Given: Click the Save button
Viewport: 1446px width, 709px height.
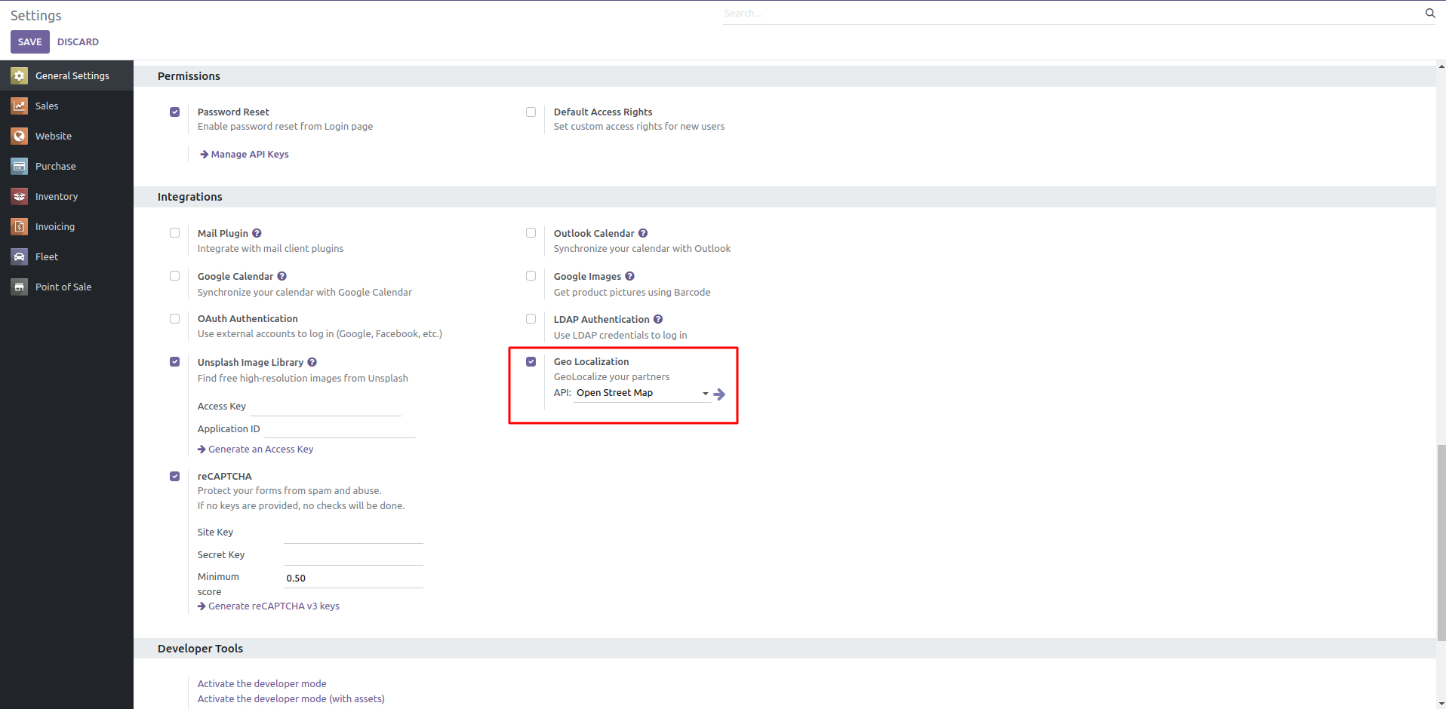Looking at the screenshot, I should pos(29,41).
